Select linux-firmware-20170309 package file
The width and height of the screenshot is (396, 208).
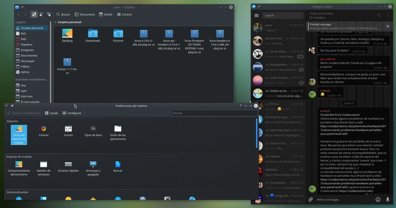(x=195, y=42)
